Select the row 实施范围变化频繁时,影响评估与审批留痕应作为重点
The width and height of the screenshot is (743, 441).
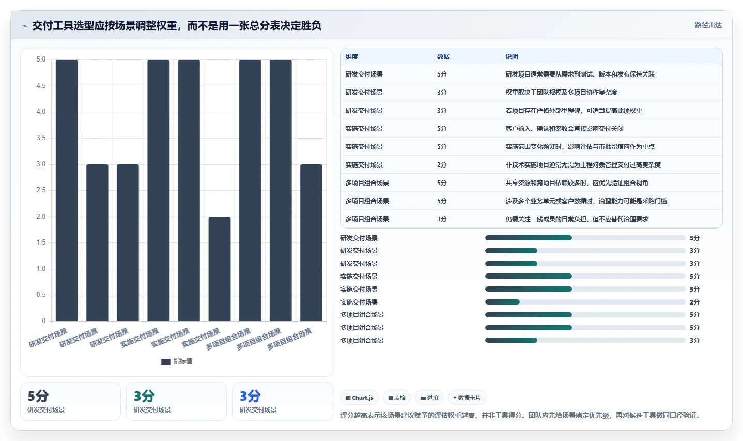coord(532,147)
